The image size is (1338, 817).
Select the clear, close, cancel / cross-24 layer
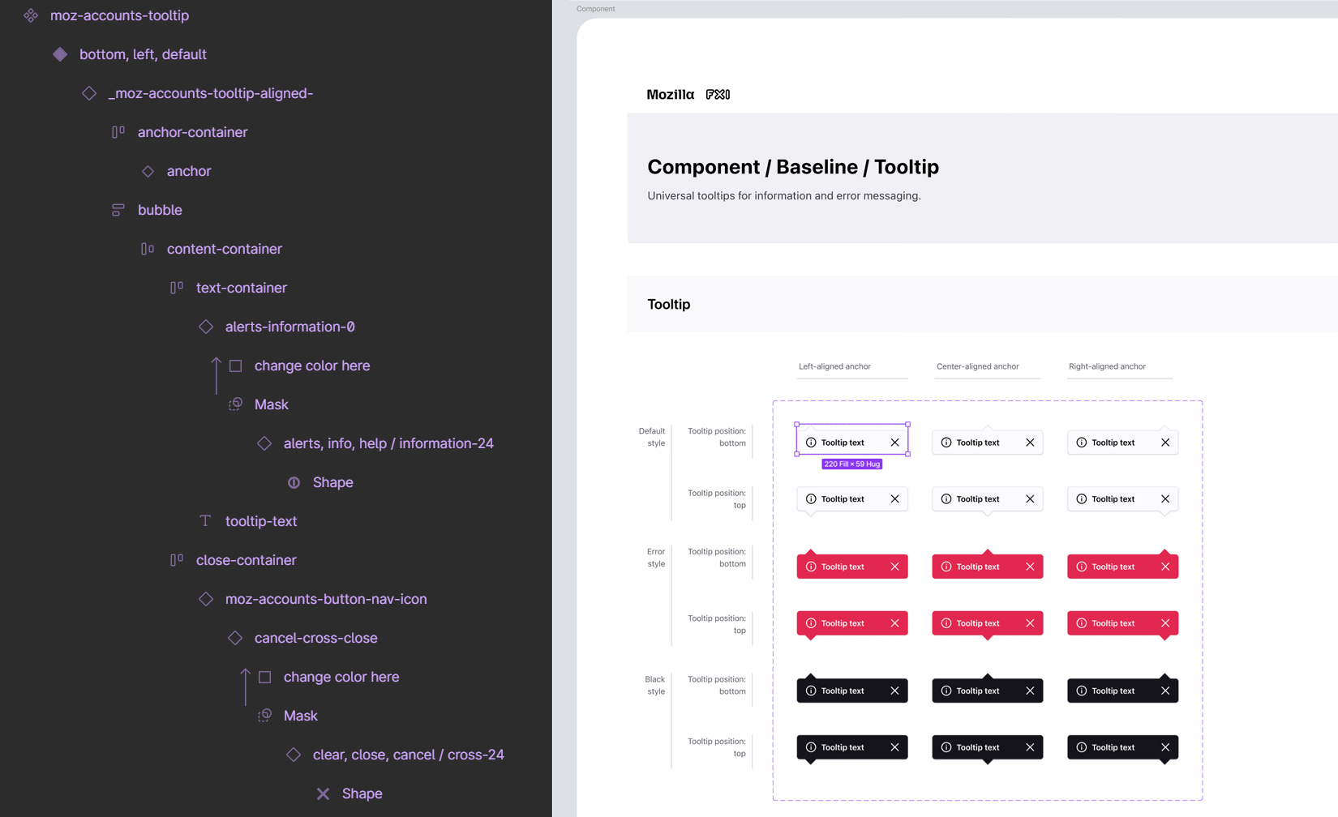[x=408, y=755]
